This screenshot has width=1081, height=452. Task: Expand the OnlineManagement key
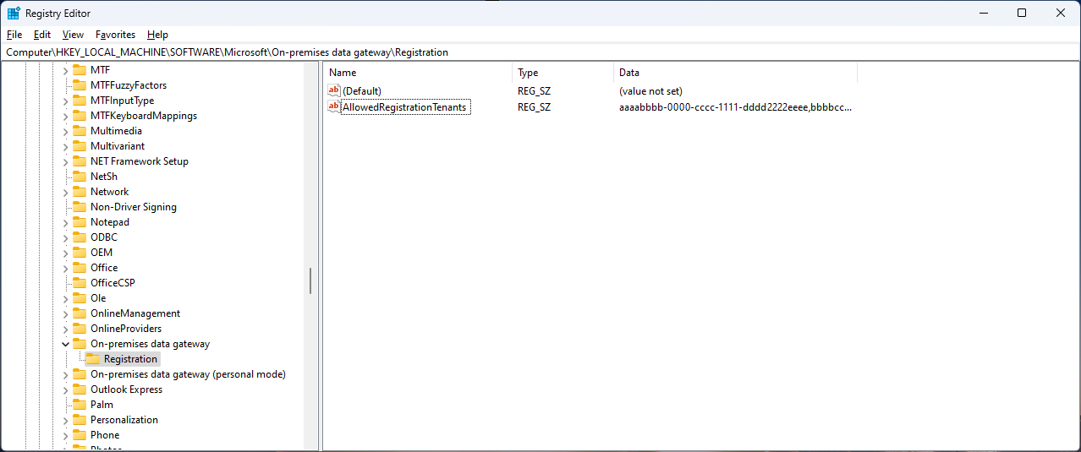[66, 313]
